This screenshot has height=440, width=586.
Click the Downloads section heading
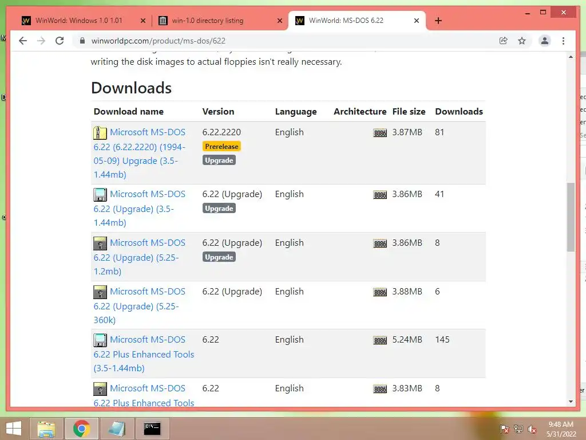point(131,88)
